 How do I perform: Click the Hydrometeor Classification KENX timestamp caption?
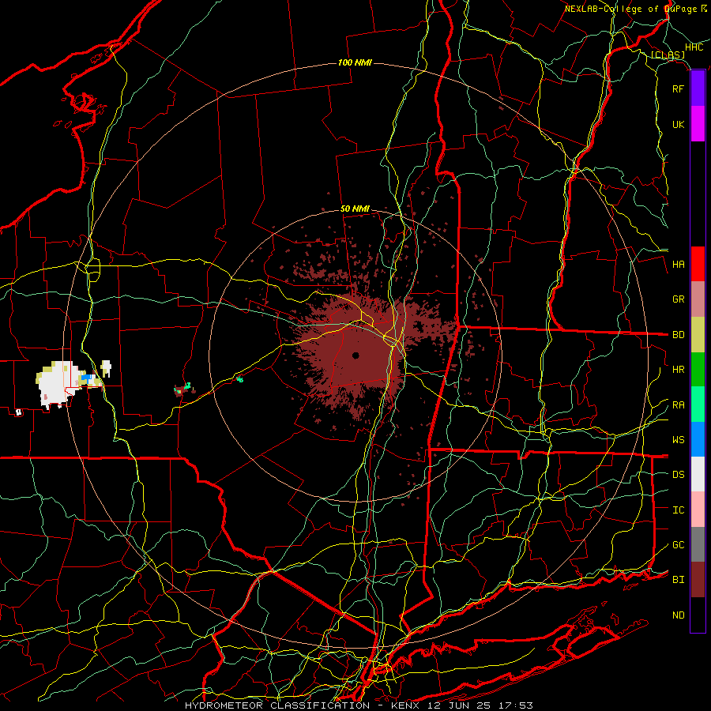[x=359, y=705]
